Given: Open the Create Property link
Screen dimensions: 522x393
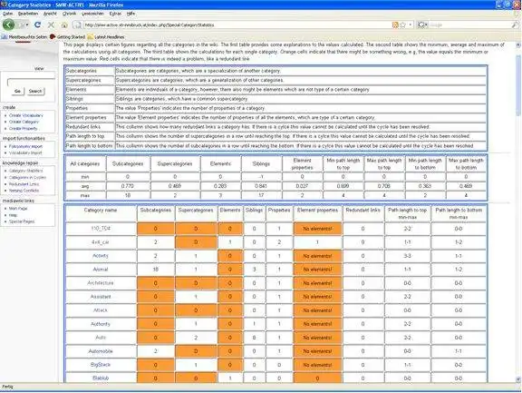Looking at the screenshot, I should pos(24,128).
